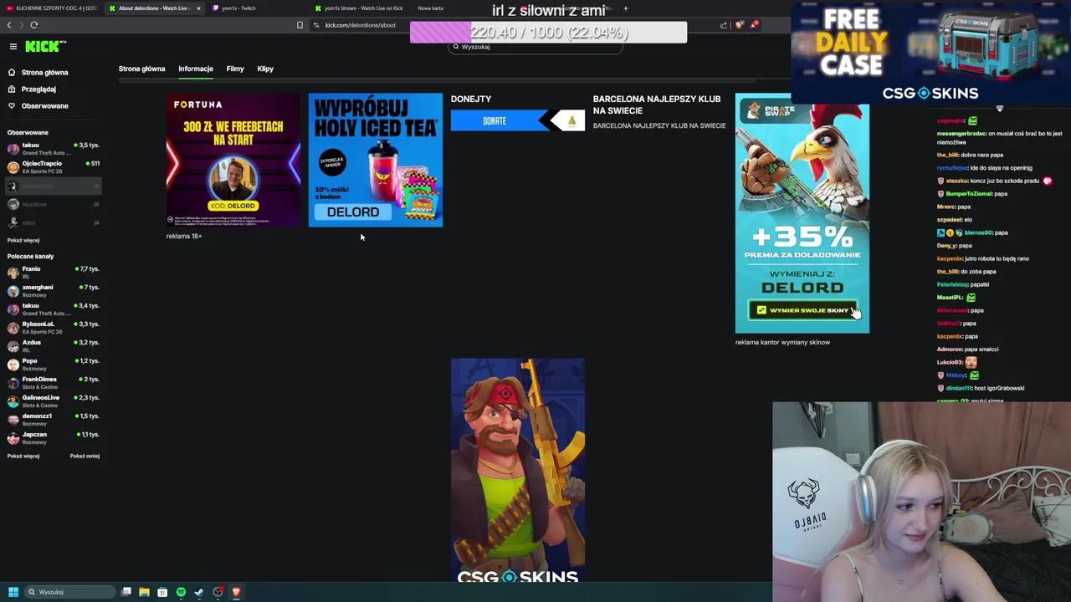This screenshot has width=1071, height=602.
Task: Open Steam from the taskbar
Action: click(199, 592)
